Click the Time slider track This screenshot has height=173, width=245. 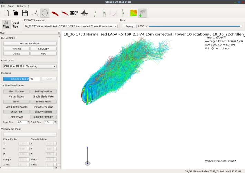195,26
